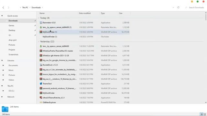Expand the Videos library node

(x=3, y=80)
